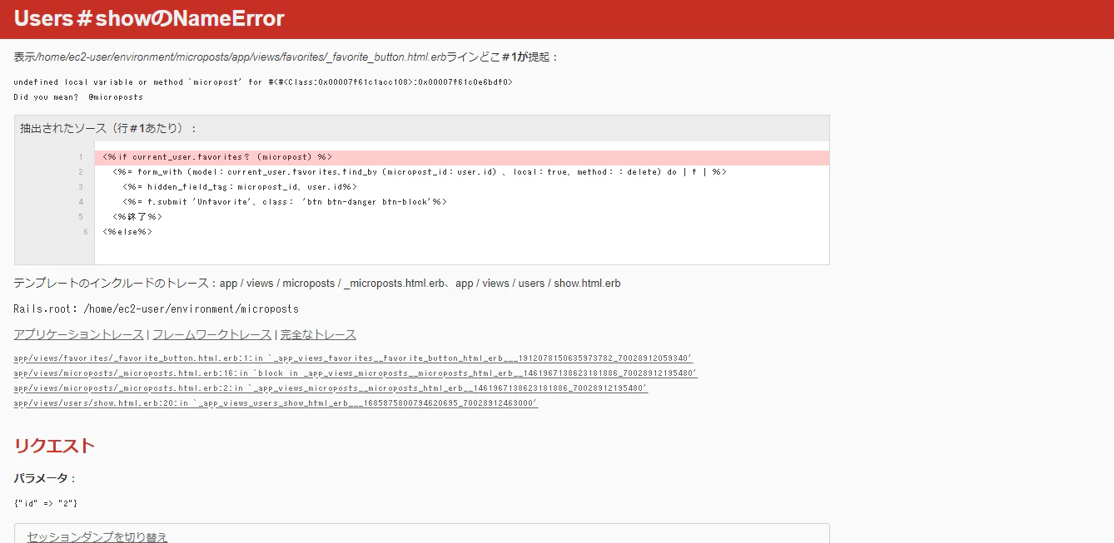Click the hidden_field_tag source line
The width and height of the screenshot is (1114, 543).
pos(240,187)
